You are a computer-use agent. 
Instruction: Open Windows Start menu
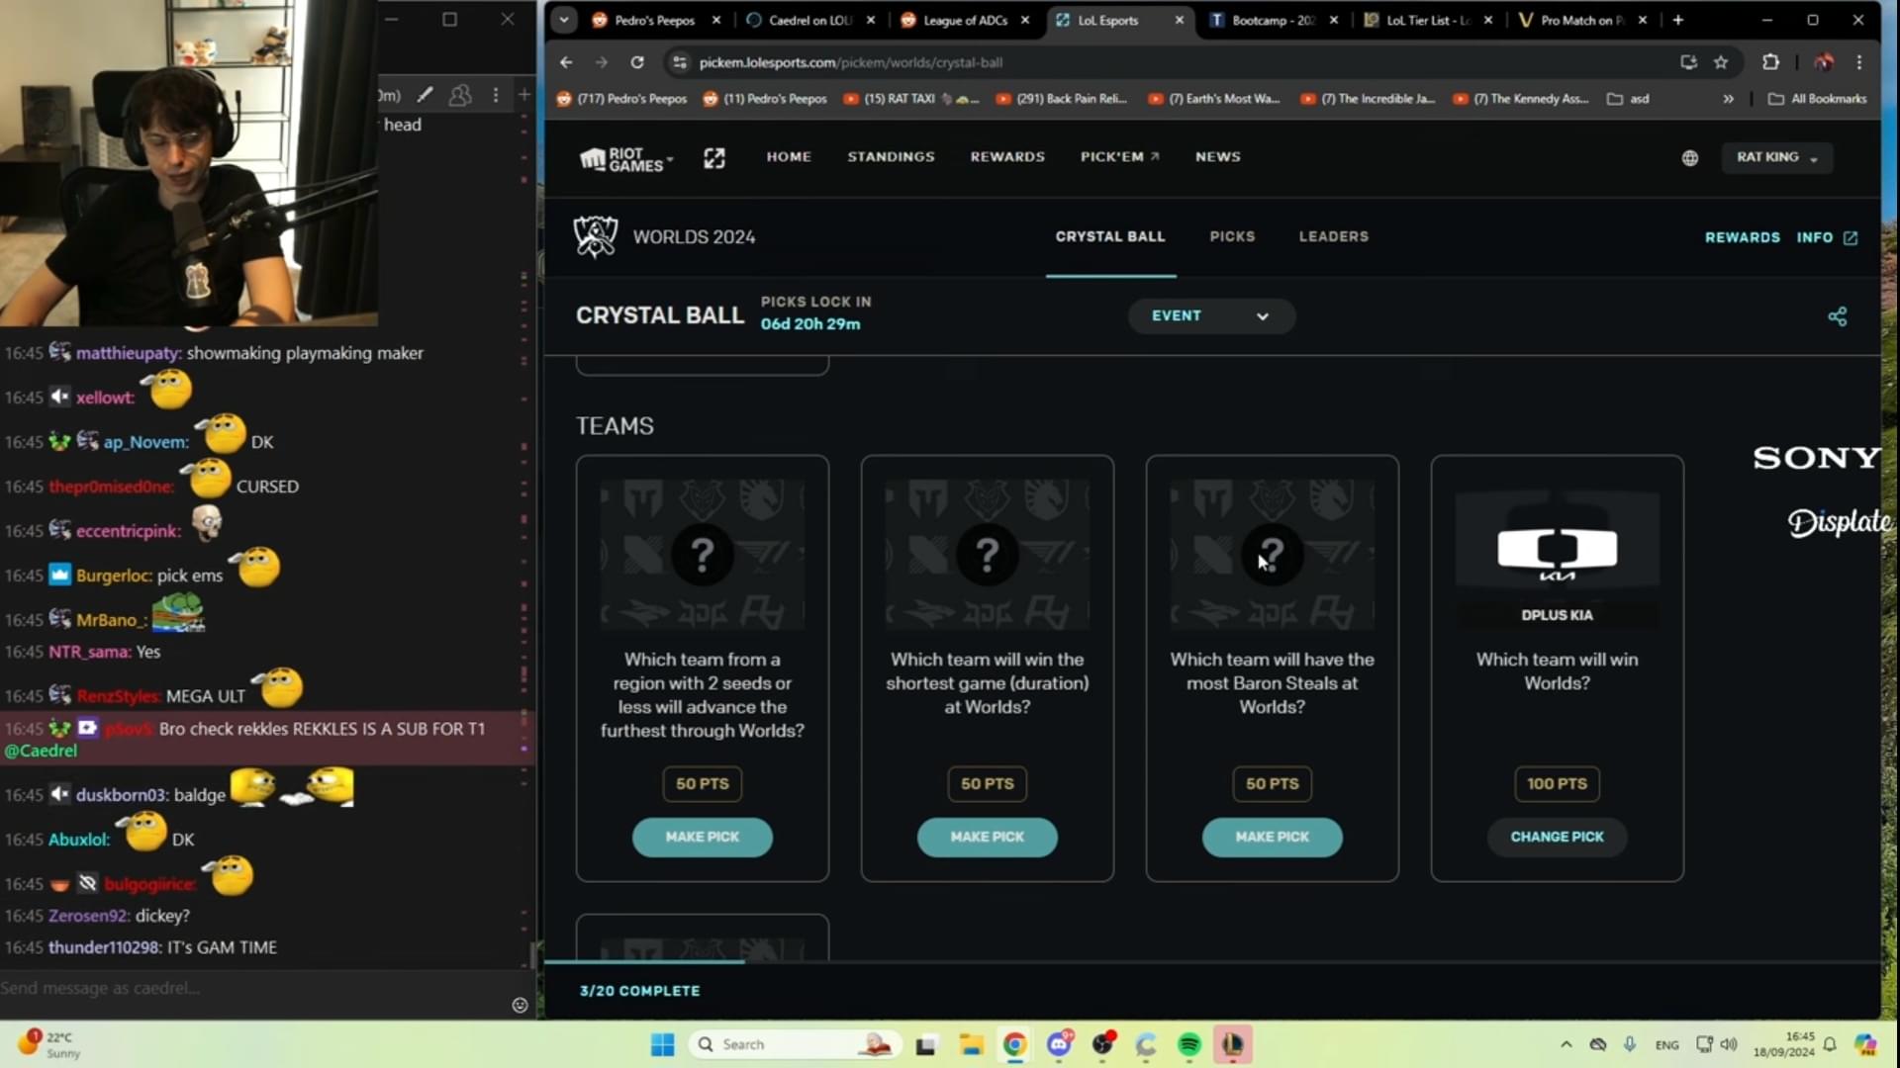pyautogui.click(x=663, y=1044)
